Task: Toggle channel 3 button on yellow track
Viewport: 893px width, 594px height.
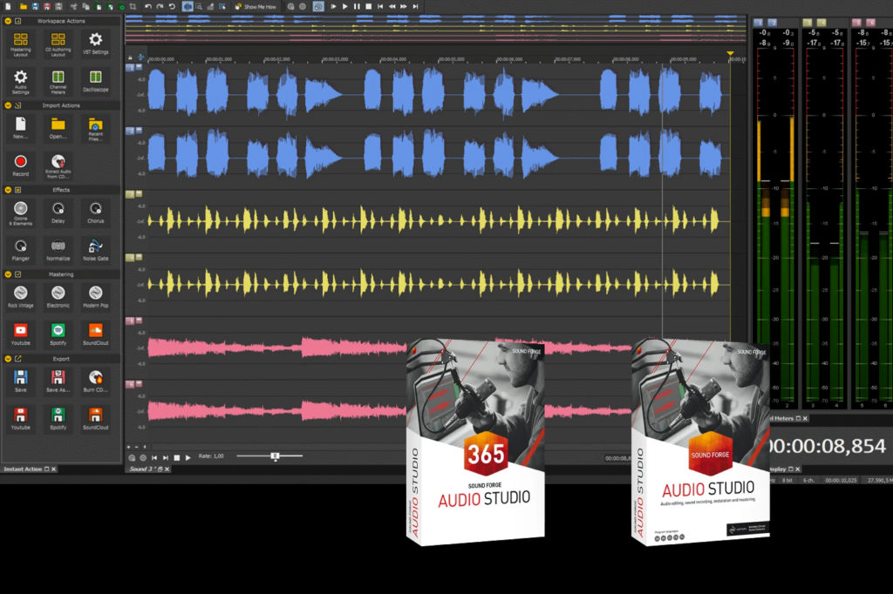Action: click(130, 194)
